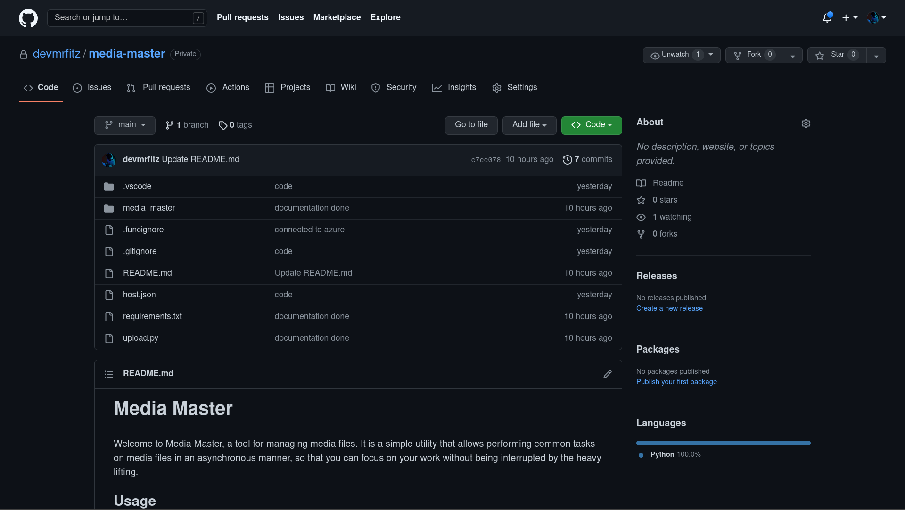Toggle the Unwatch button
Viewport: 905px width, 510px height.
(x=674, y=55)
